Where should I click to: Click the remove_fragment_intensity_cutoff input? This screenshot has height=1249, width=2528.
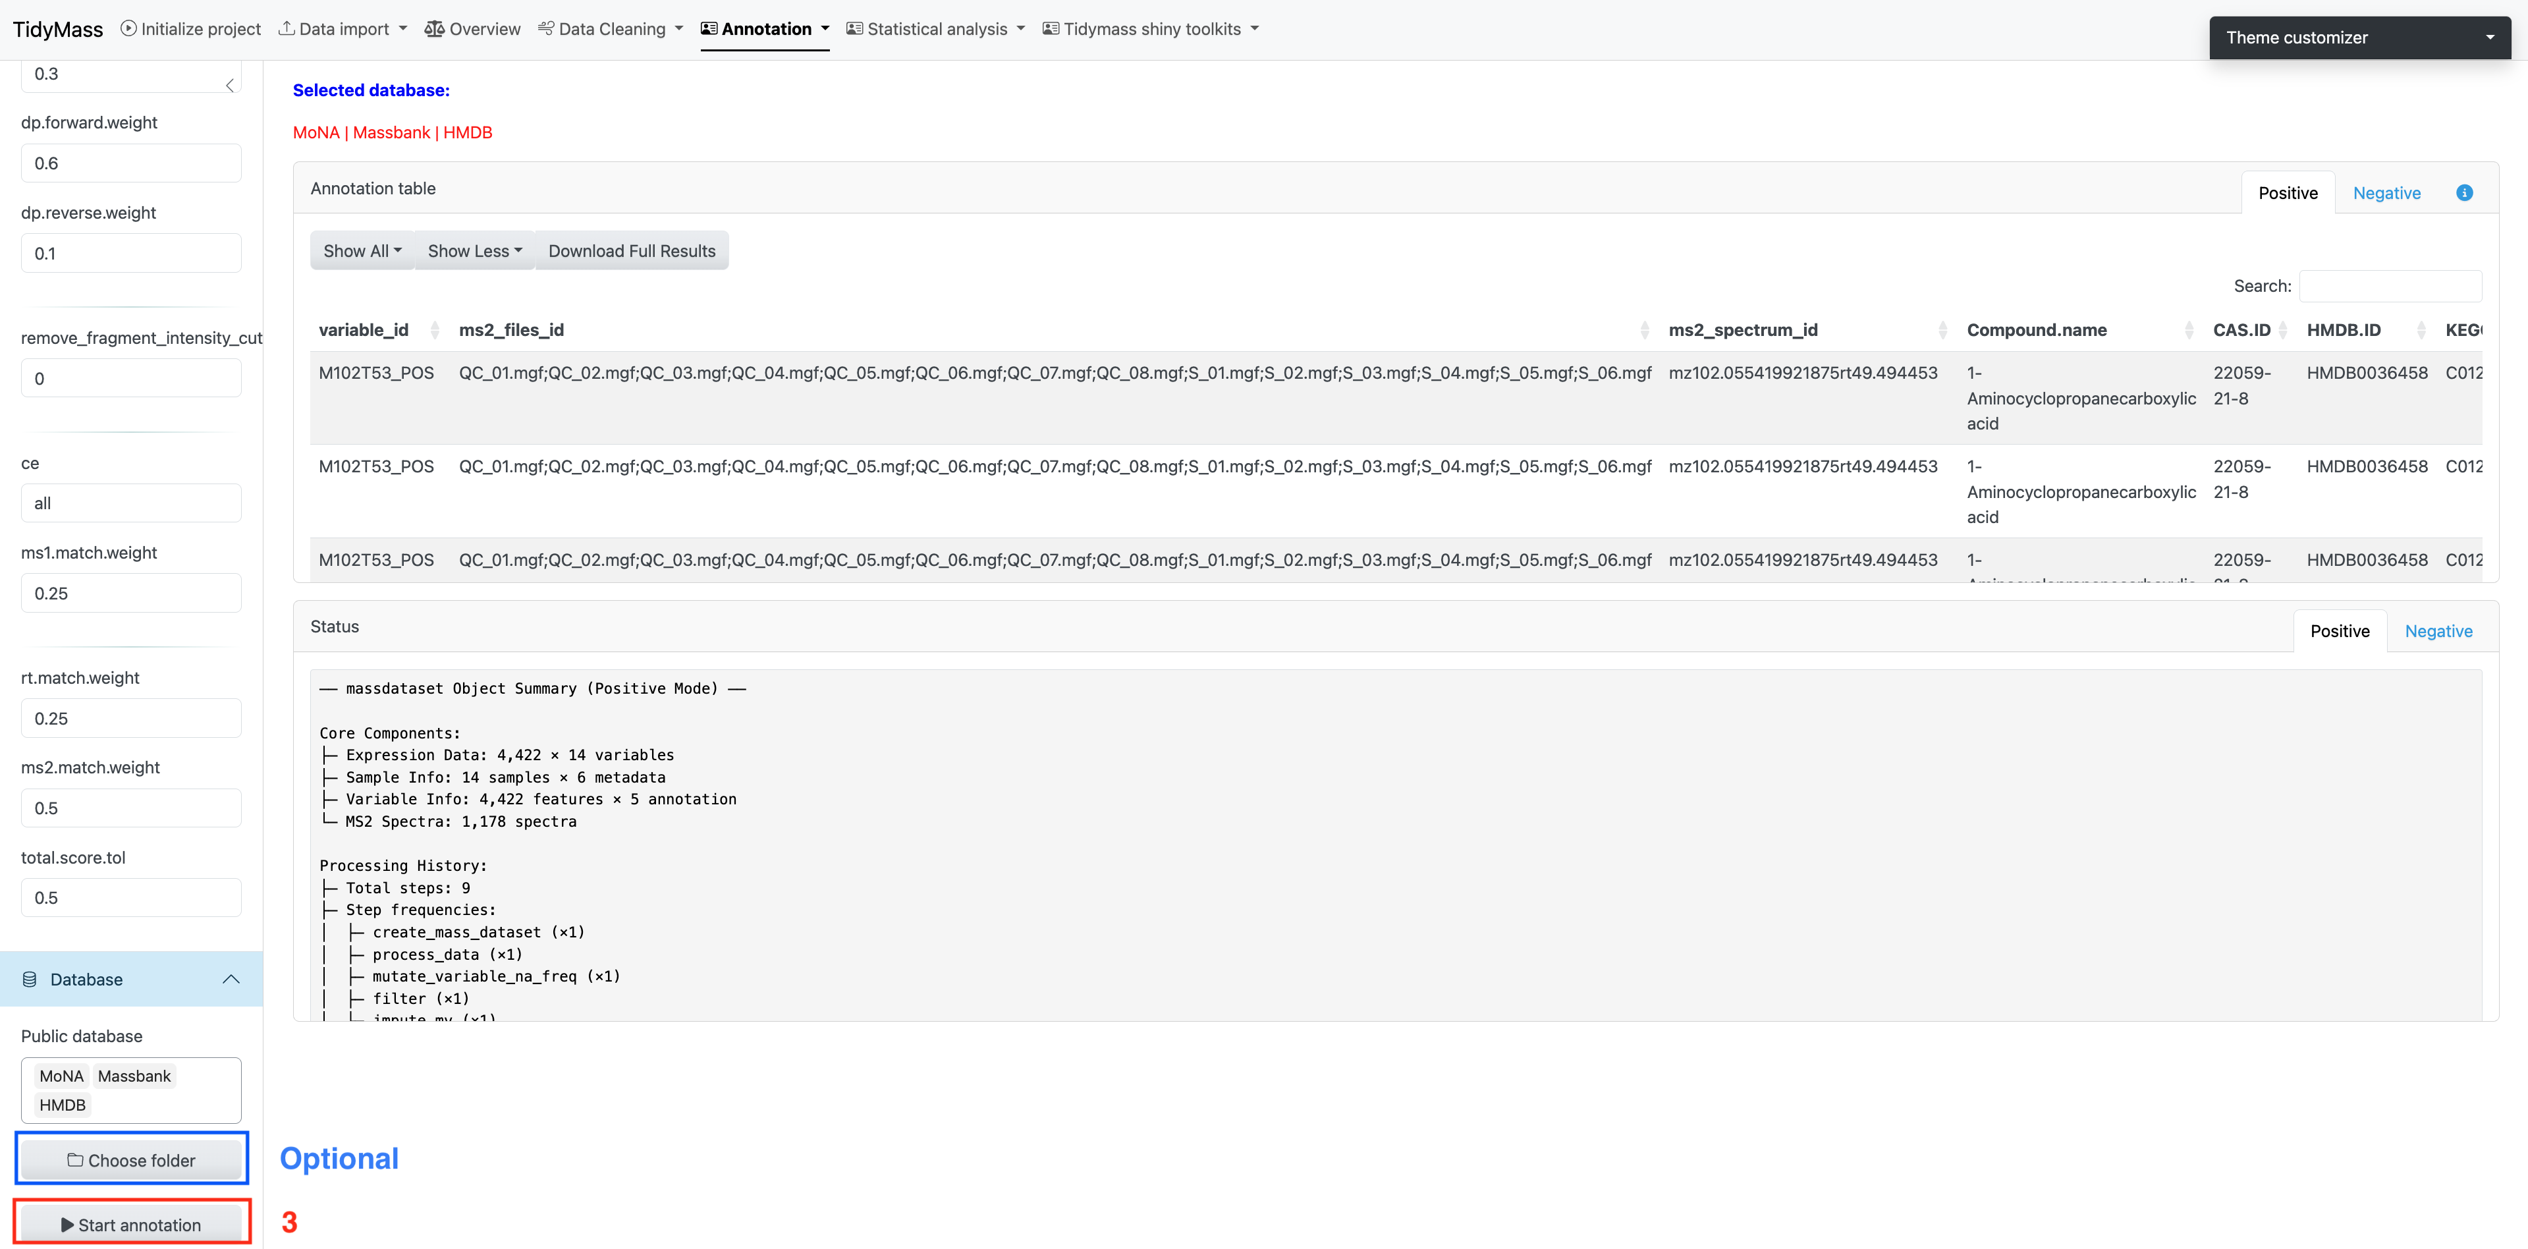tap(132, 379)
